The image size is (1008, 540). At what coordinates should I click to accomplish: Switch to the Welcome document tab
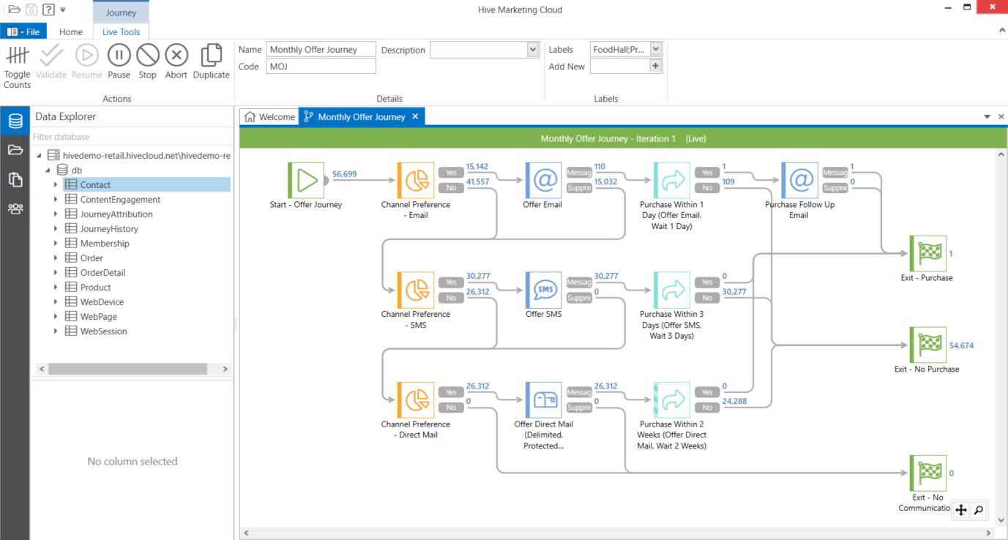click(x=269, y=117)
